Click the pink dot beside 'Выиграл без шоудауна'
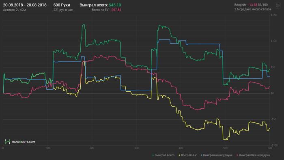This screenshot has height=160, width=284. click(237, 155)
